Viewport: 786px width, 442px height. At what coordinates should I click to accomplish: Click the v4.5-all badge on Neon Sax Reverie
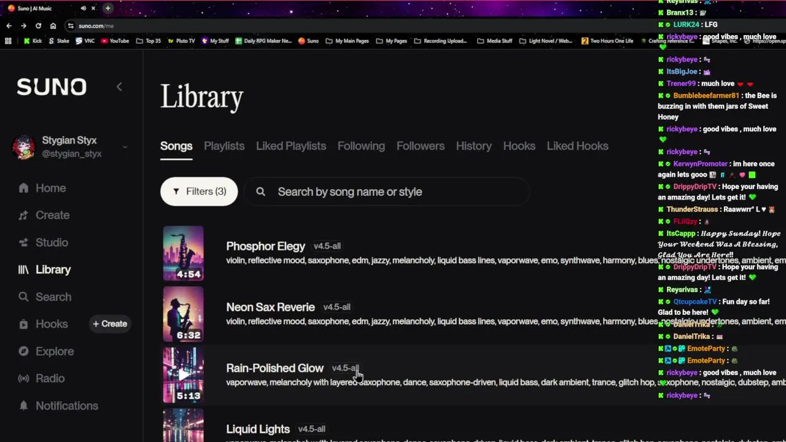tap(337, 307)
